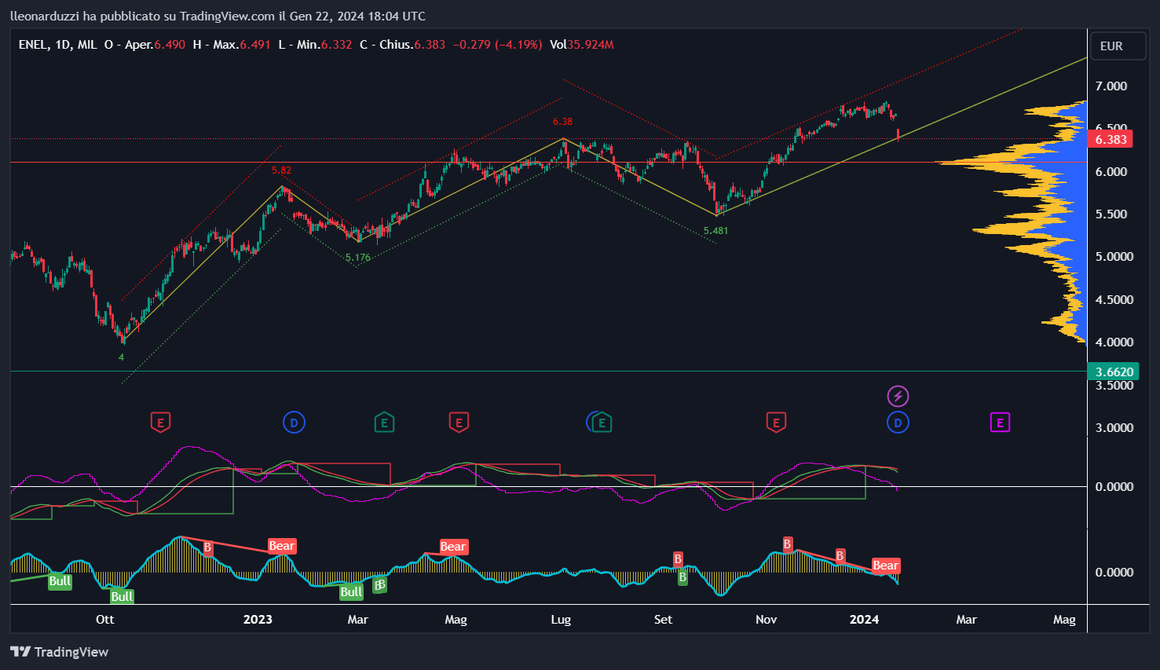Click the 2024 label on time axis
Screen dimensions: 1160x670
pos(864,620)
